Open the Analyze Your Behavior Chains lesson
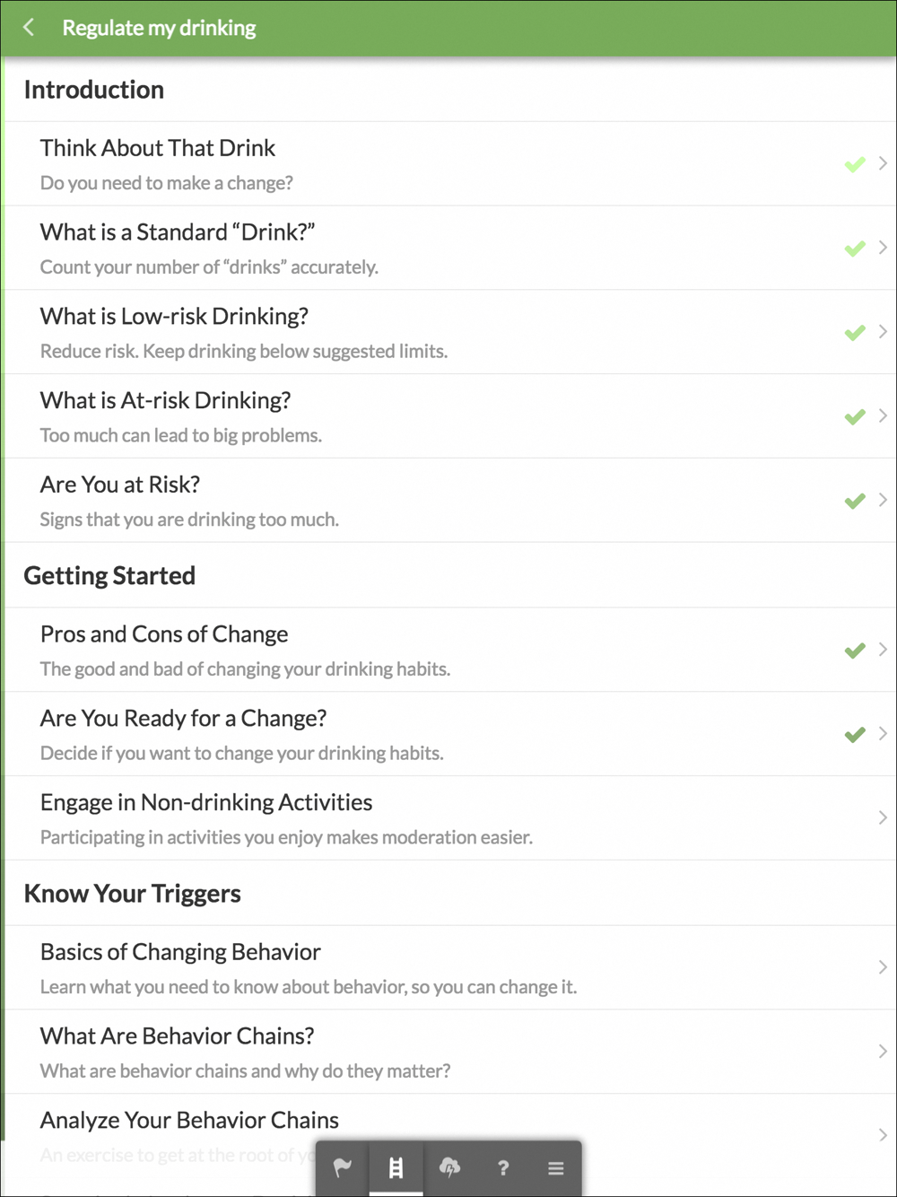Screen dimensions: 897x1197 [189, 1120]
